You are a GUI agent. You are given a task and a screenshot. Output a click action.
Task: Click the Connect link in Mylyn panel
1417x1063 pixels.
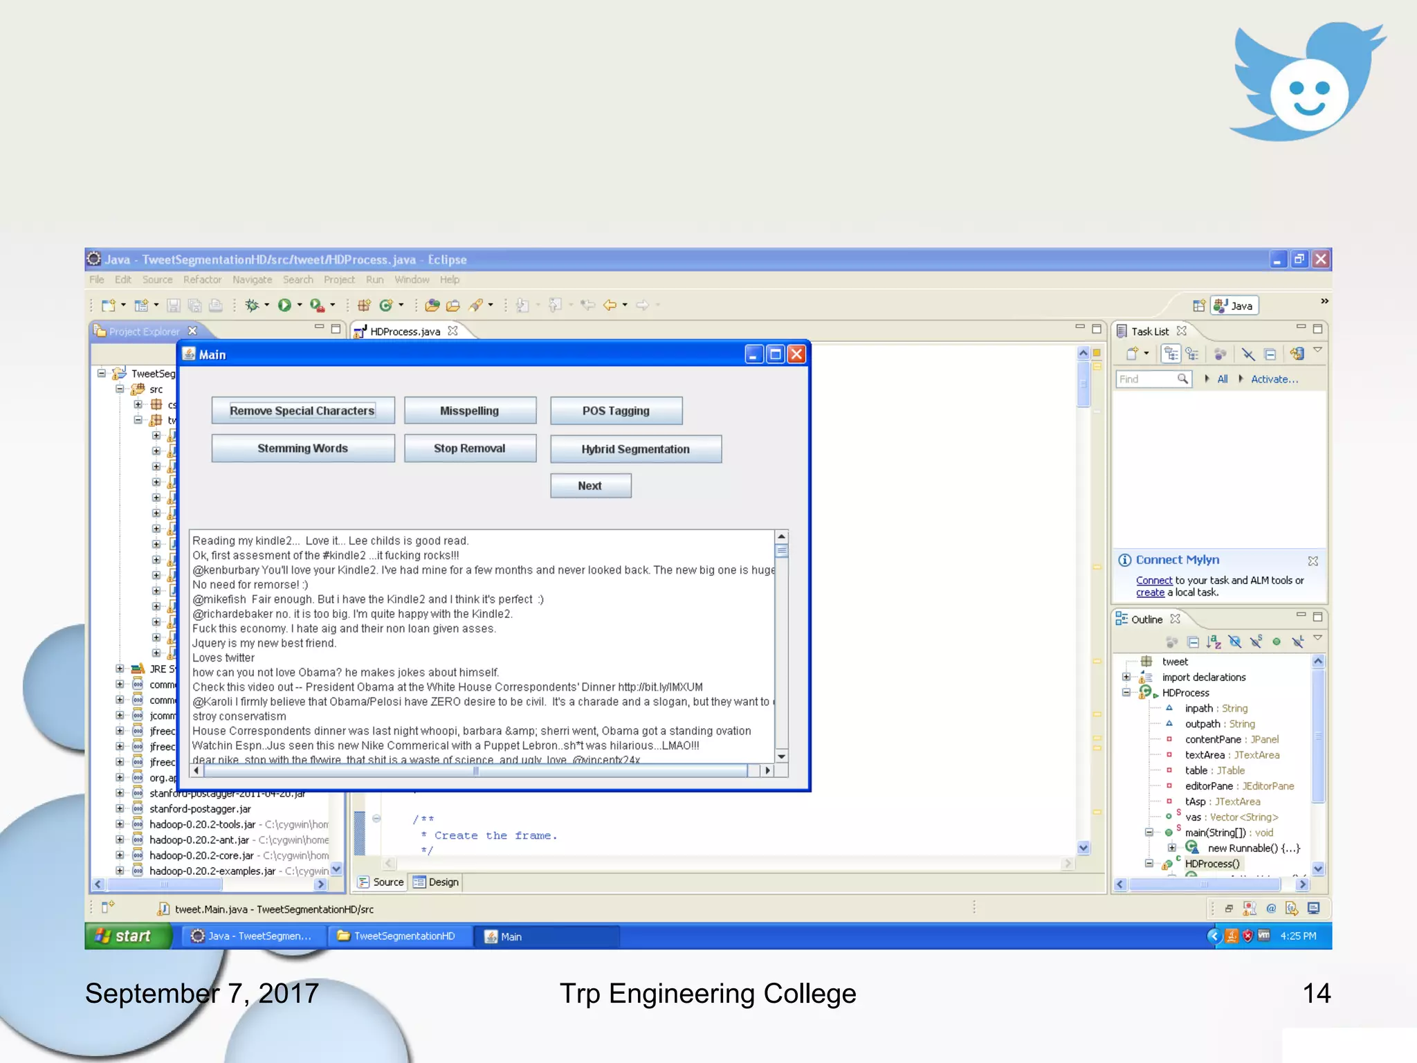tap(1153, 581)
